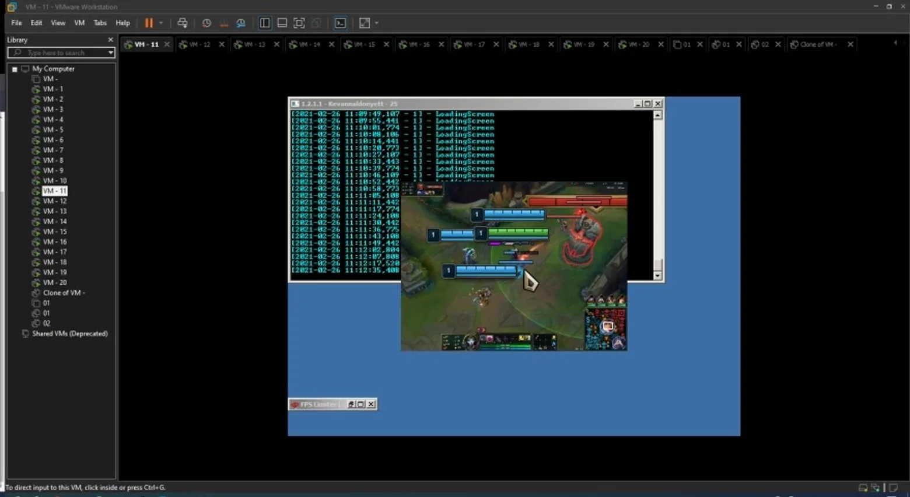
Task: Close the FPS Limiter window in the guest
Action: [x=371, y=404]
